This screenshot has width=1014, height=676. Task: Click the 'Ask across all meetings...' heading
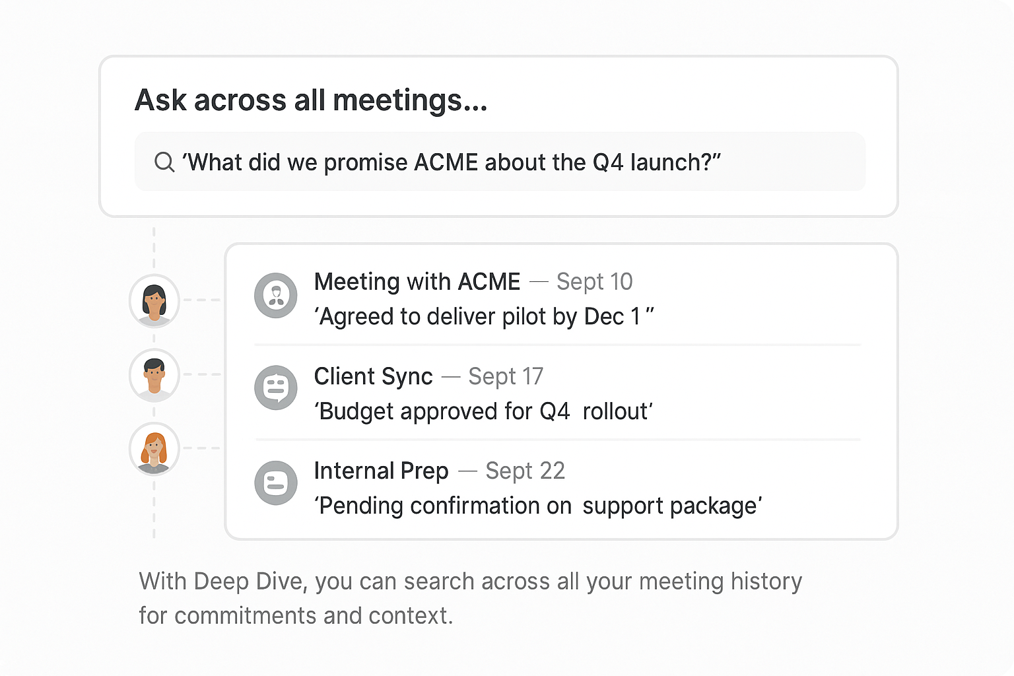311,100
